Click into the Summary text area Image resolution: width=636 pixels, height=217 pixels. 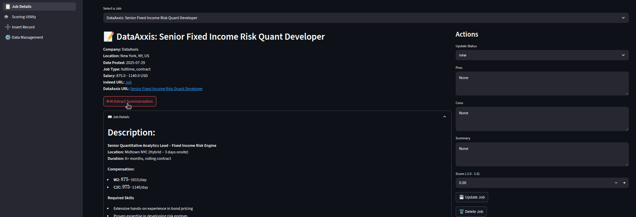click(x=542, y=154)
